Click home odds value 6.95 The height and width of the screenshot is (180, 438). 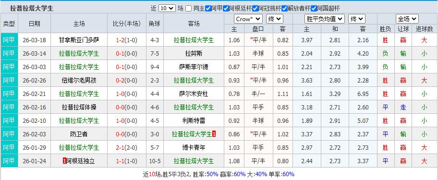pyautogui.click(x=363, y=94)
